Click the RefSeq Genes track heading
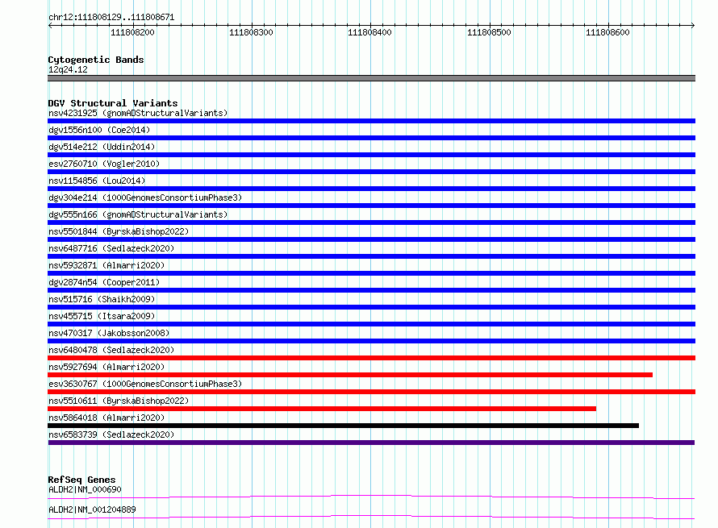Image resolution: width=718 pixels, height=528 pixels. tap(81, 480)
